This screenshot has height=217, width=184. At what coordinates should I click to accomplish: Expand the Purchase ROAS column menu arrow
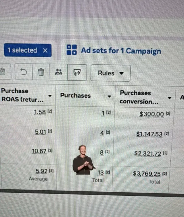tap(50, 96)
